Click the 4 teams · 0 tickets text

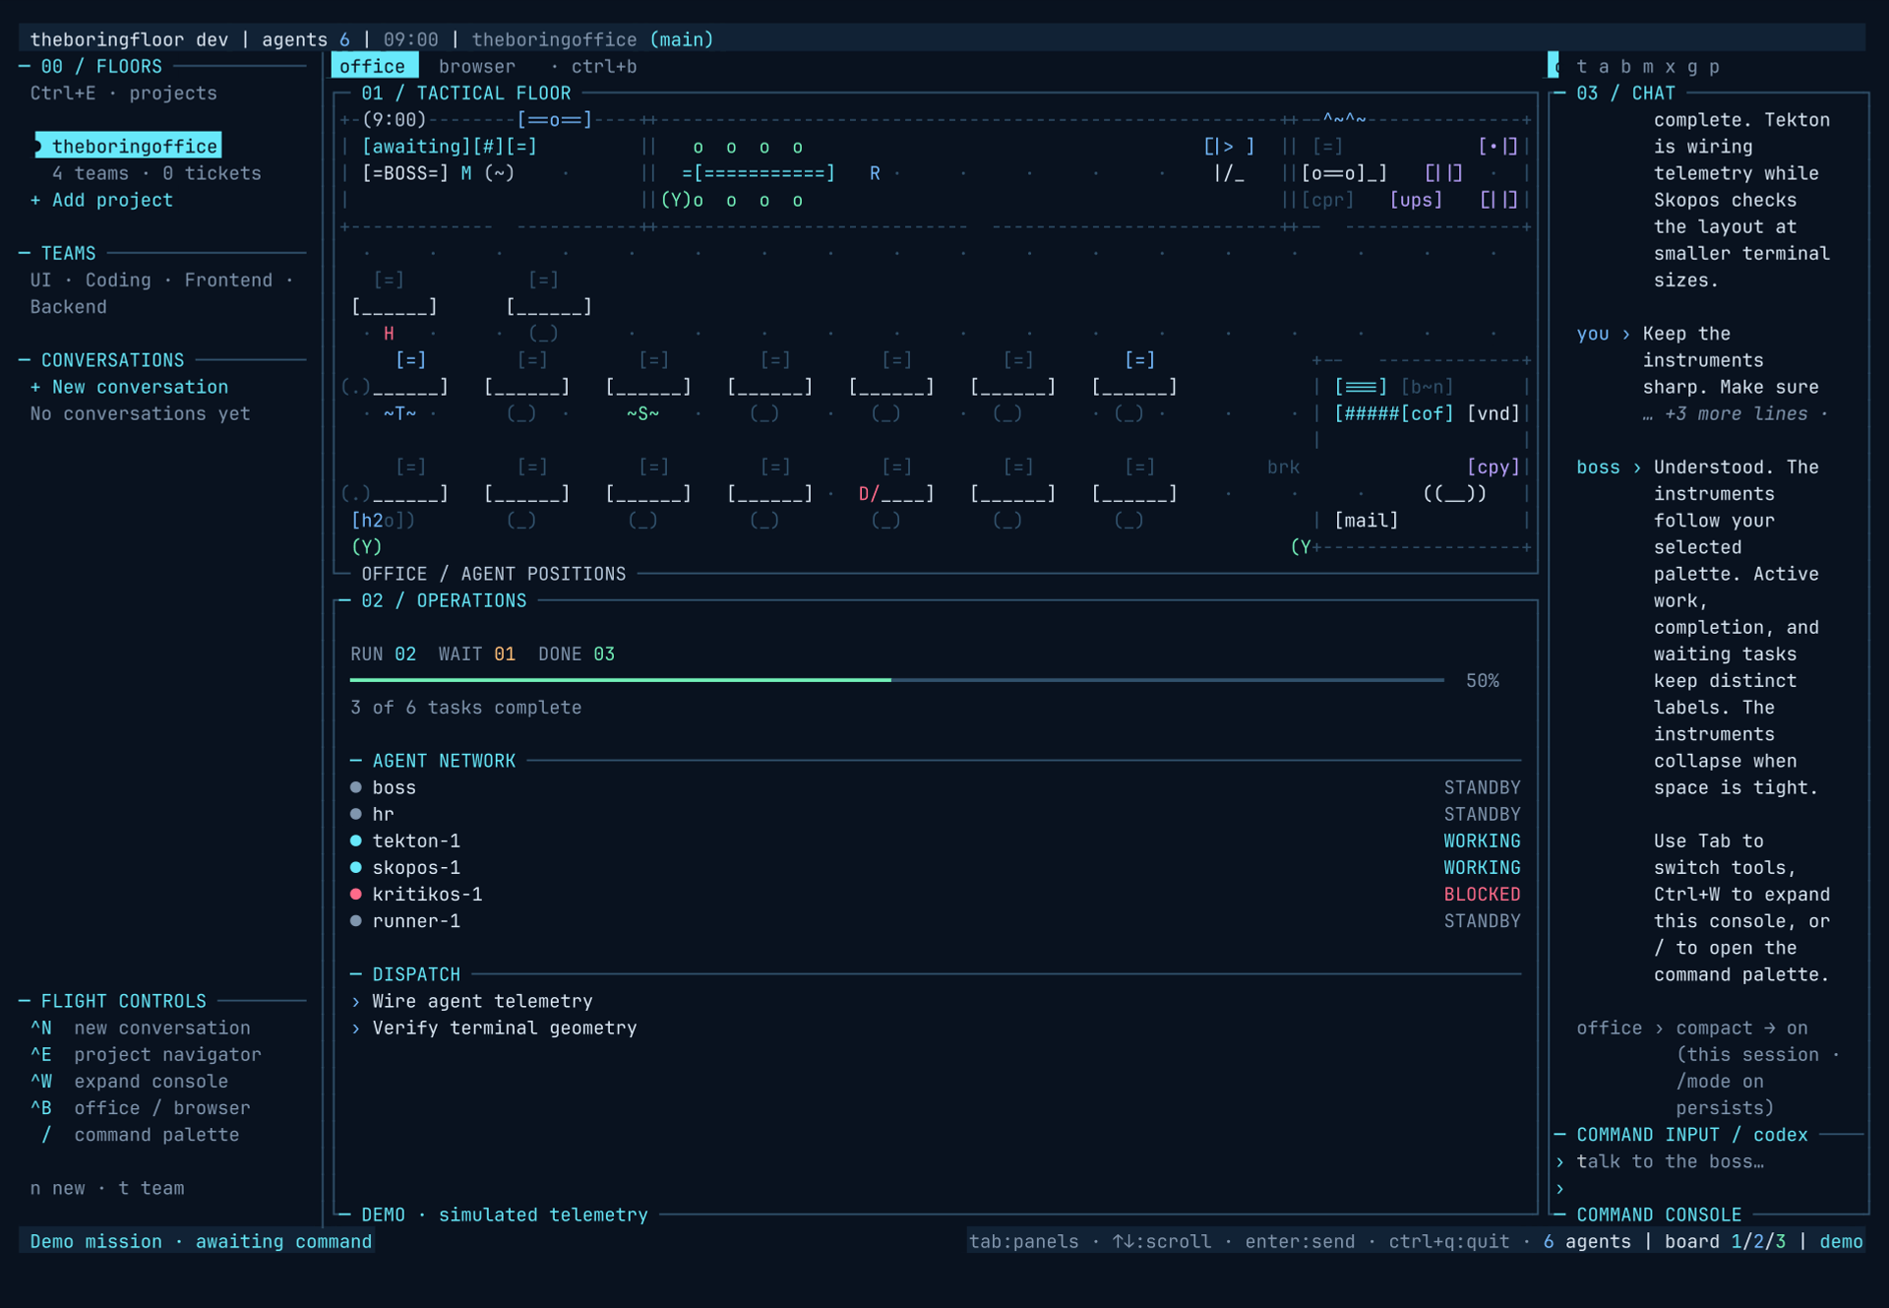coord(156,173)
